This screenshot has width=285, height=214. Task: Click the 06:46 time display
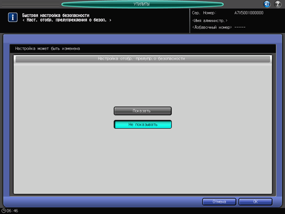[12, 211]
